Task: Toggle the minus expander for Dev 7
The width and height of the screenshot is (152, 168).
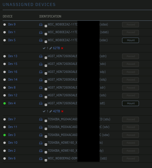Action: pyautogui.click(x=46, y=121)
